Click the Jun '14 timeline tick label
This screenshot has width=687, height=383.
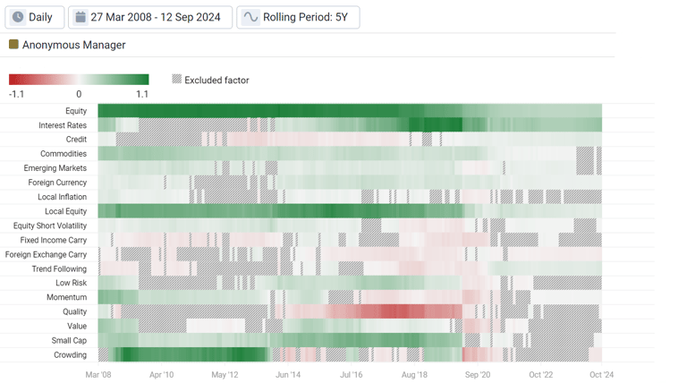tap(288, 375)
